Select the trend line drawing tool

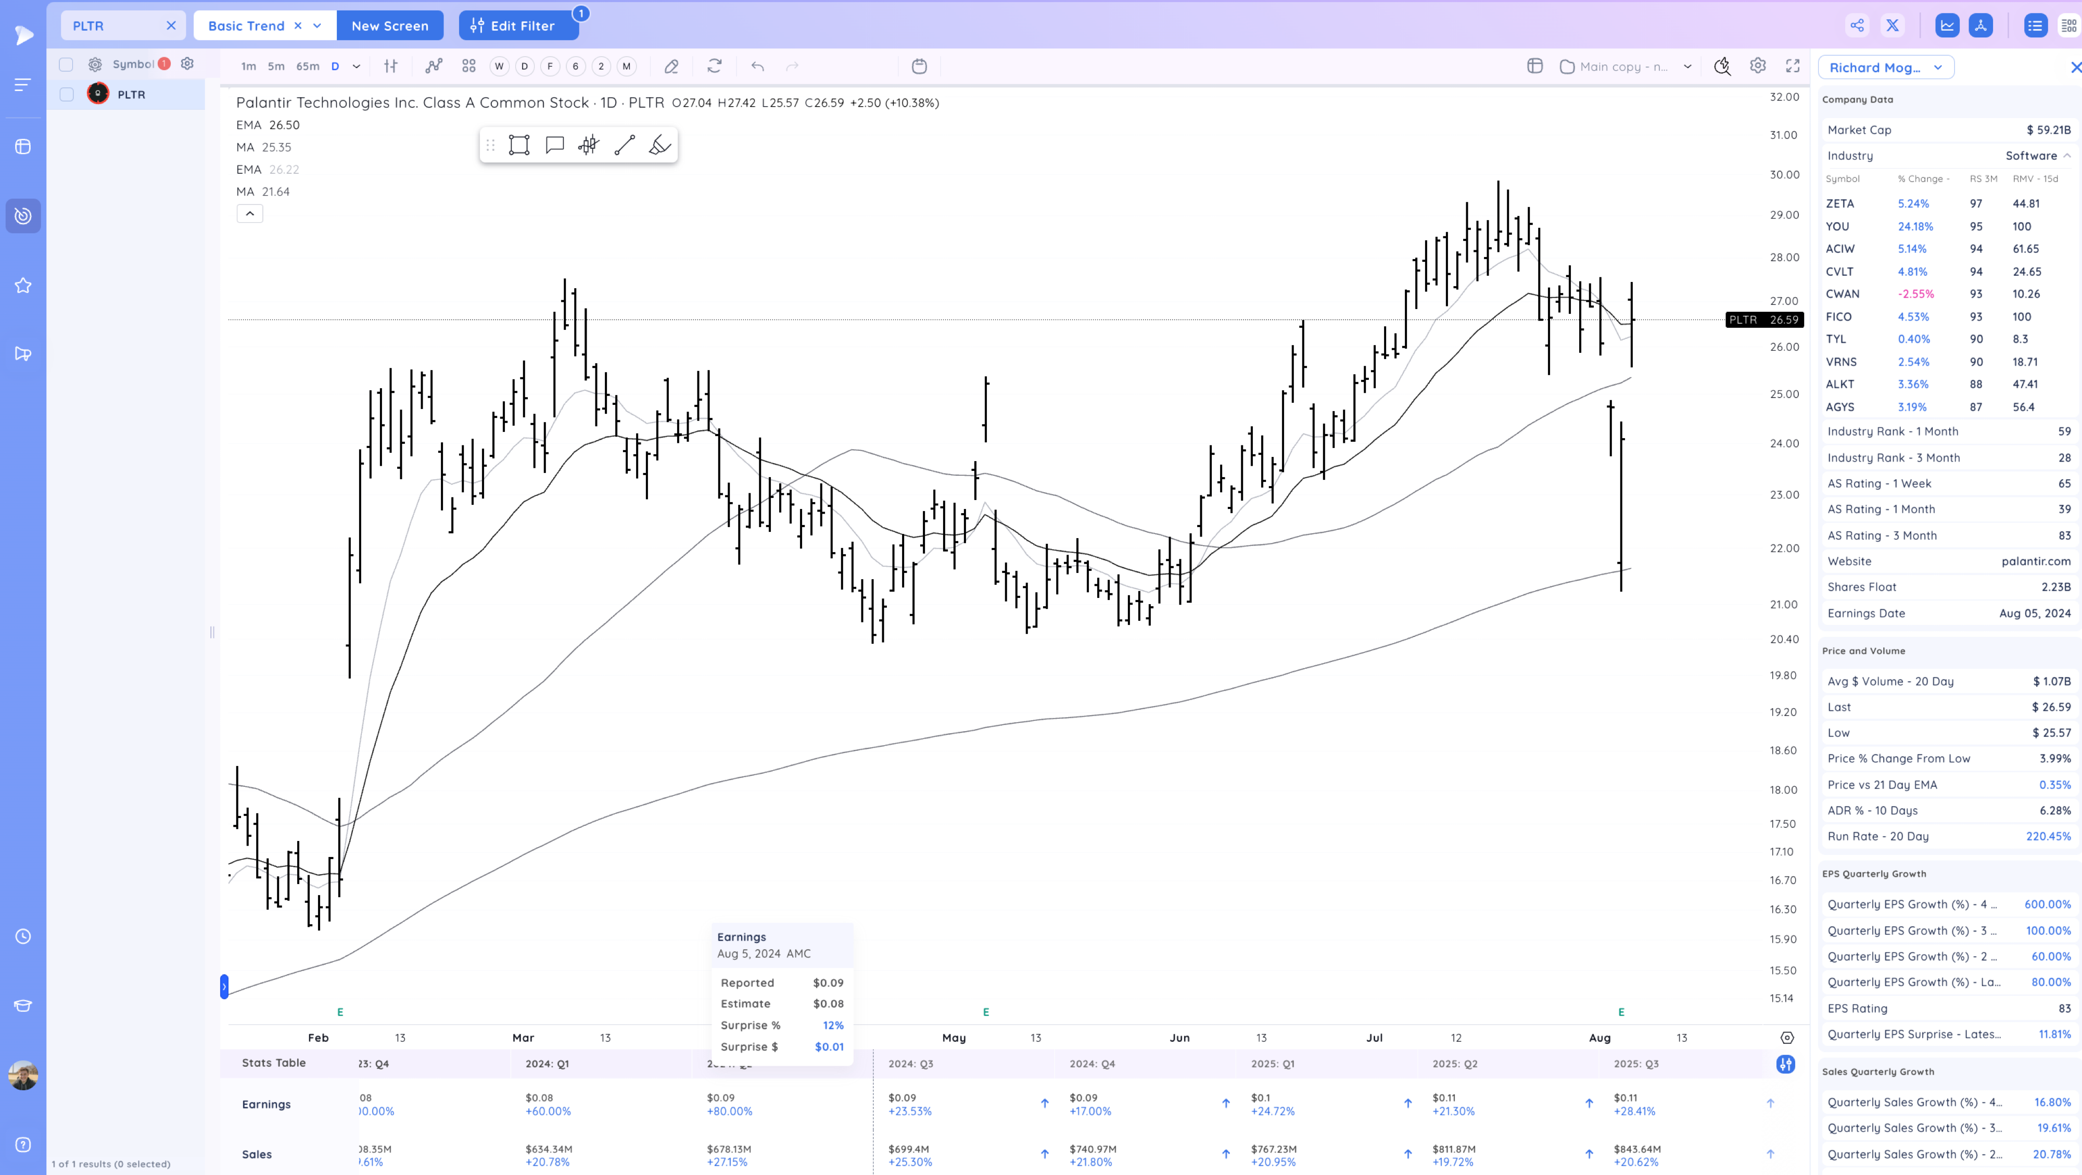(624, 146)
